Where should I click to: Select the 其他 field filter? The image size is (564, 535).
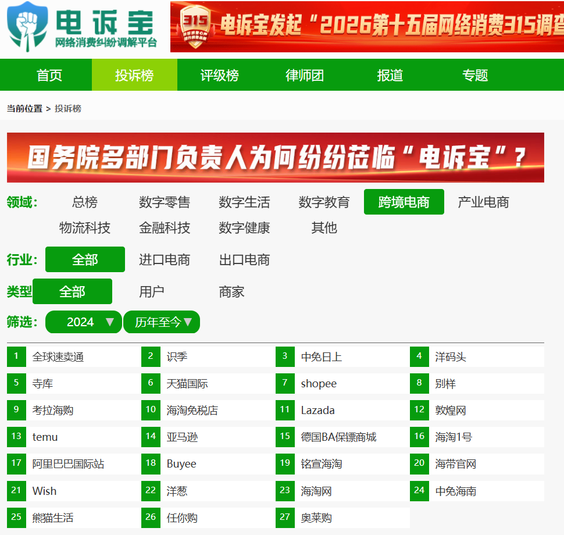pyautogui.click(x=324, y=228)
